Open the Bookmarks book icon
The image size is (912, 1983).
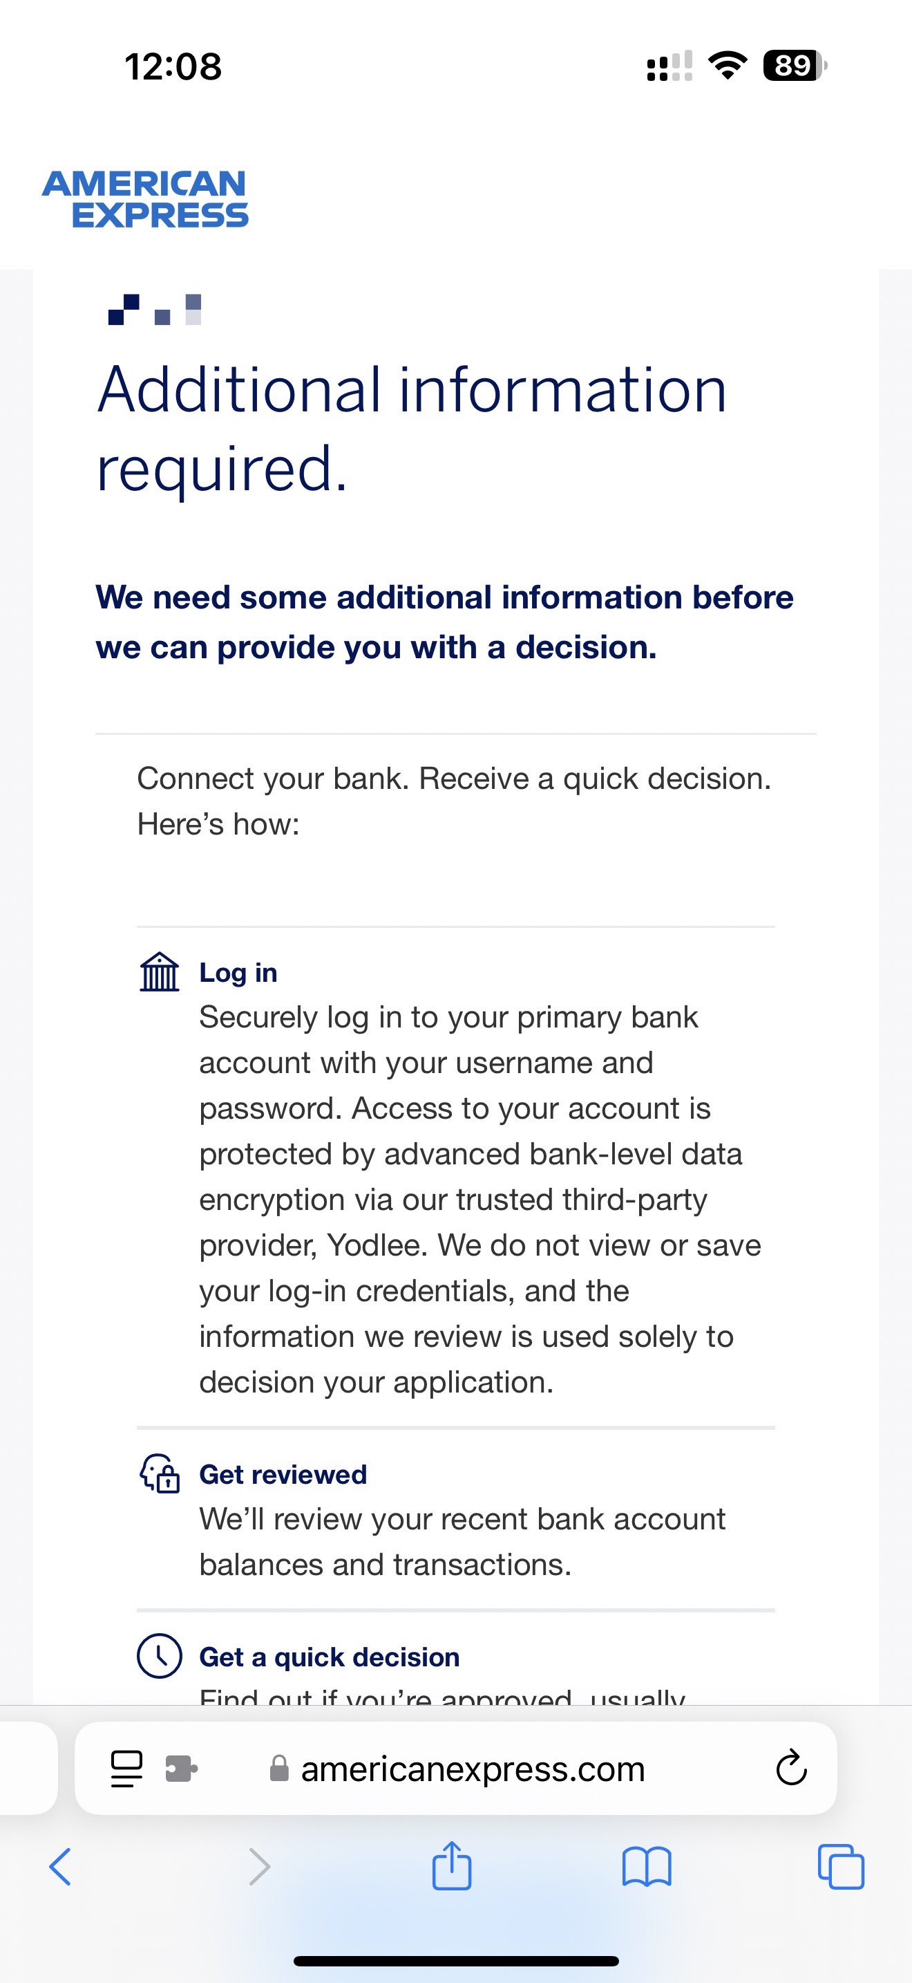(647, 1867)
